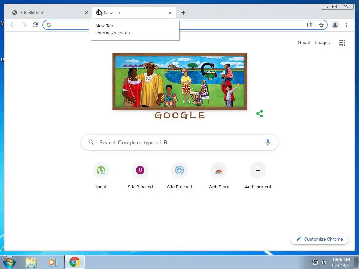Open the Web Store shortcut

pyautogui.click(x=219, y=176)
